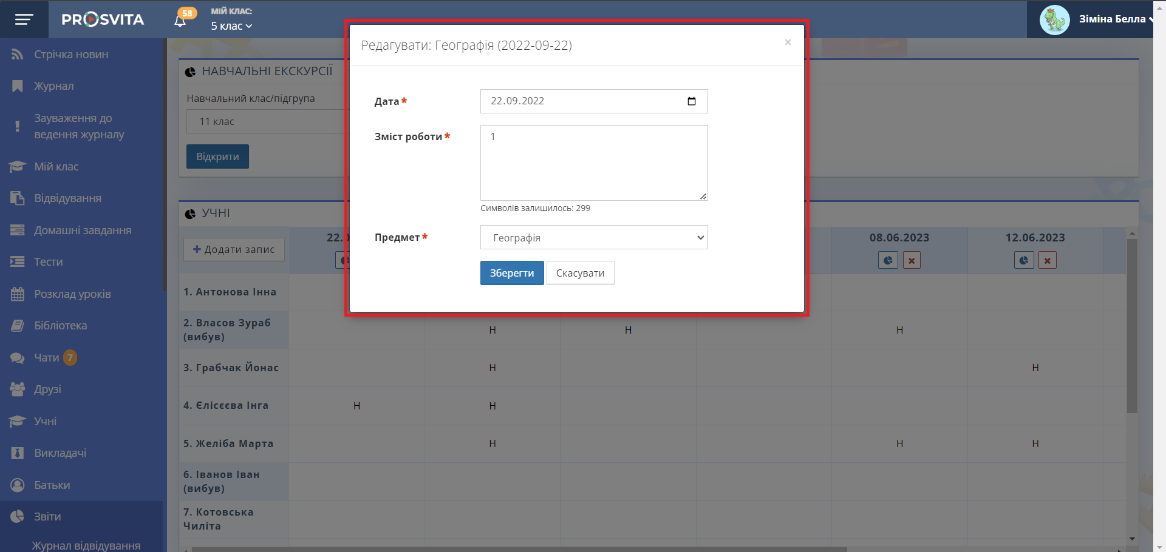Screen dimensions: 1166x552
Task: Open Чати from the sidebar
Action: point(46,358)
